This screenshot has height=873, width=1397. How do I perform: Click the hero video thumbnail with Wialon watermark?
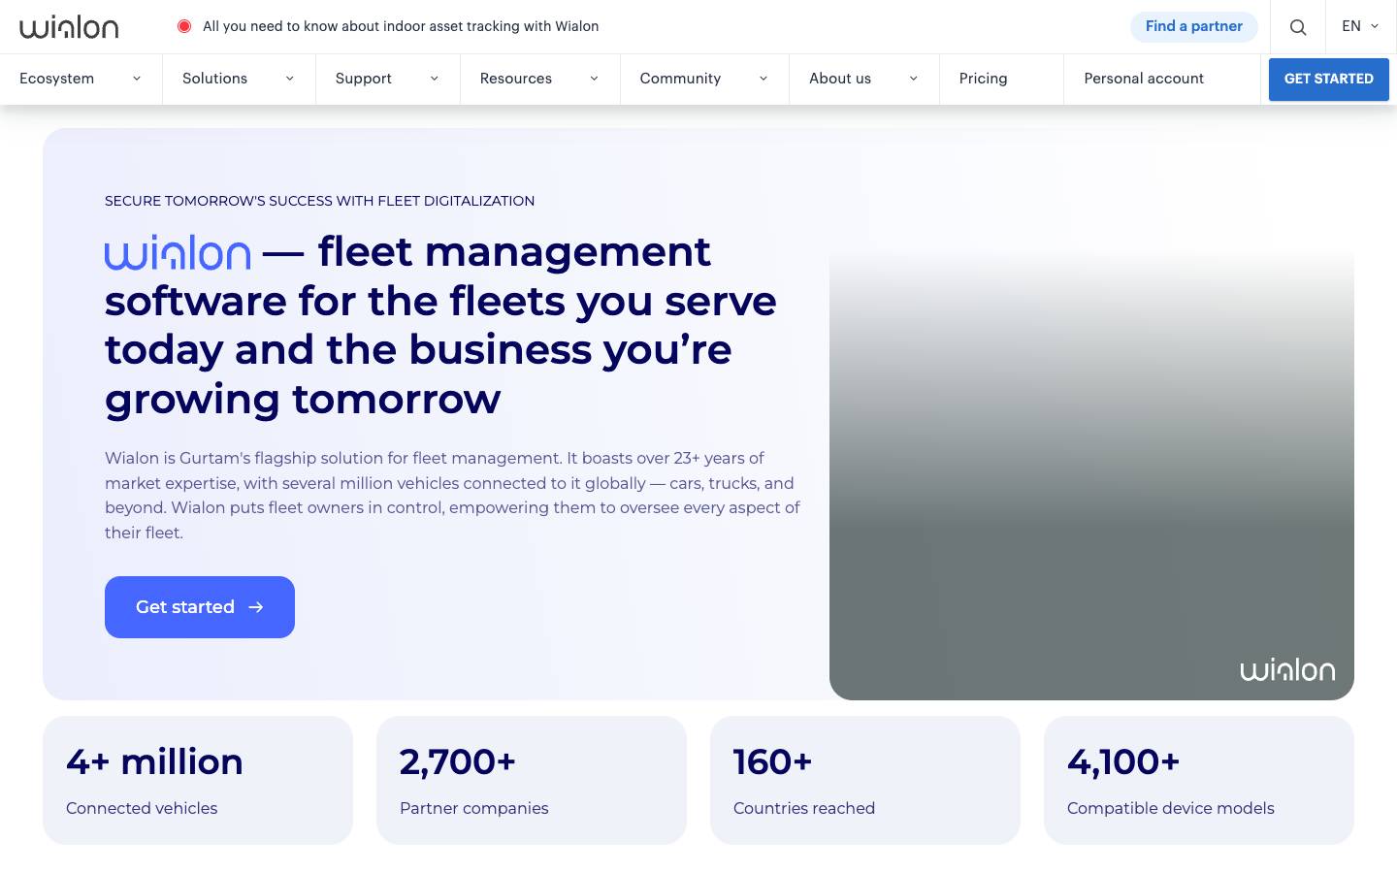pos(1091,475)
